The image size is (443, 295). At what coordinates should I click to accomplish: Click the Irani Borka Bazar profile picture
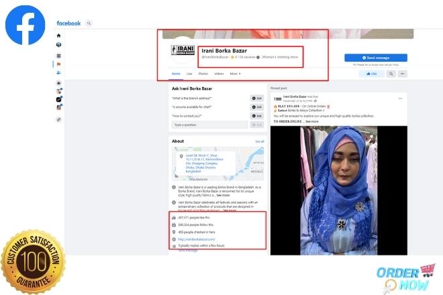[183, 50]
